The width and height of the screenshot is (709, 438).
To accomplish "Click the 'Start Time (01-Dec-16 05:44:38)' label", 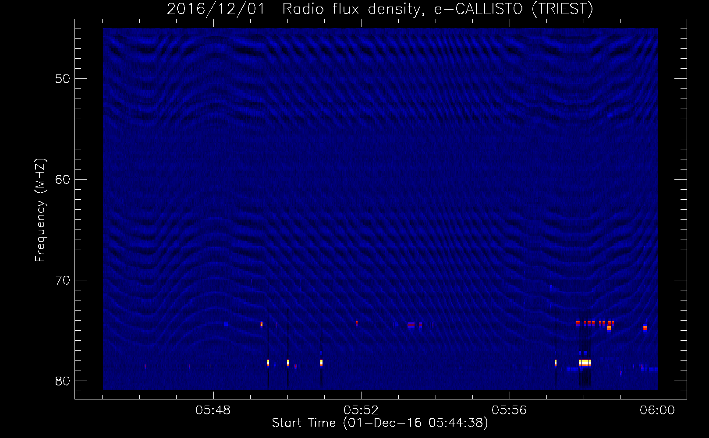I will [x=380, y=423].
